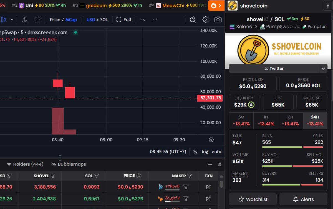Open trending #2 Uni token
This screenshot has width=333, height=209.
coord(39,6)
